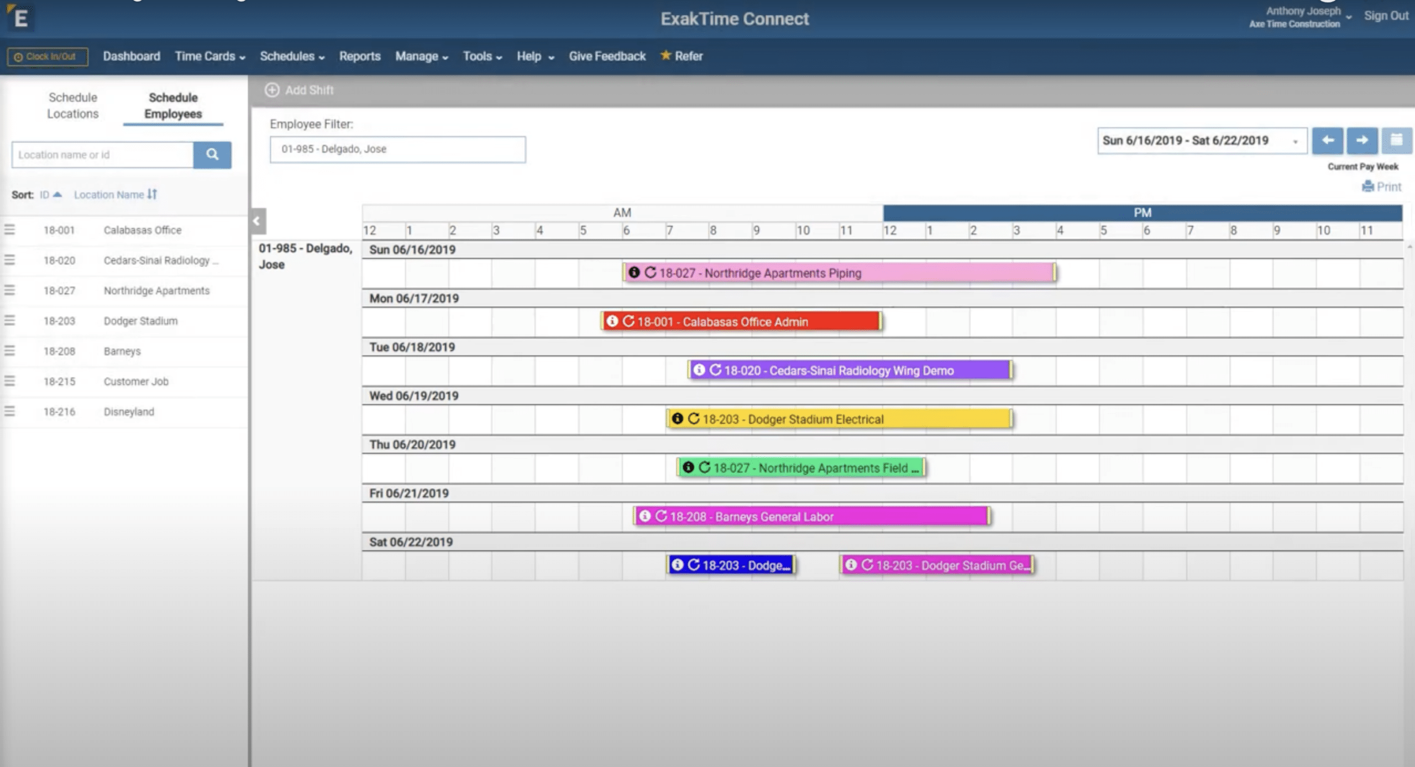1415x767 pixels.
Task: Click the drag handle for Dodger Stadium
Action: click(x=10, y=321)
